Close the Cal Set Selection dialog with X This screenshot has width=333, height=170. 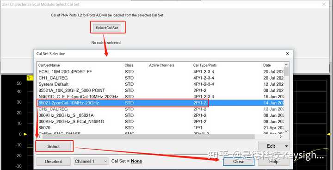pyautogui.click(x=287, y=54)
